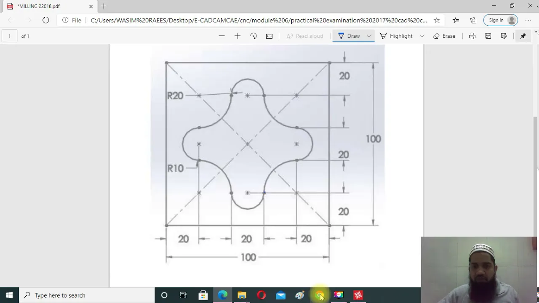The height and width of the screenshot is (303, 539).
Task: Click the Read aloud button
Action: click(305, 36)
